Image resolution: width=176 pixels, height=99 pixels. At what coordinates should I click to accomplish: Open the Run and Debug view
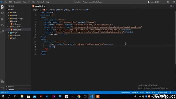2,26
